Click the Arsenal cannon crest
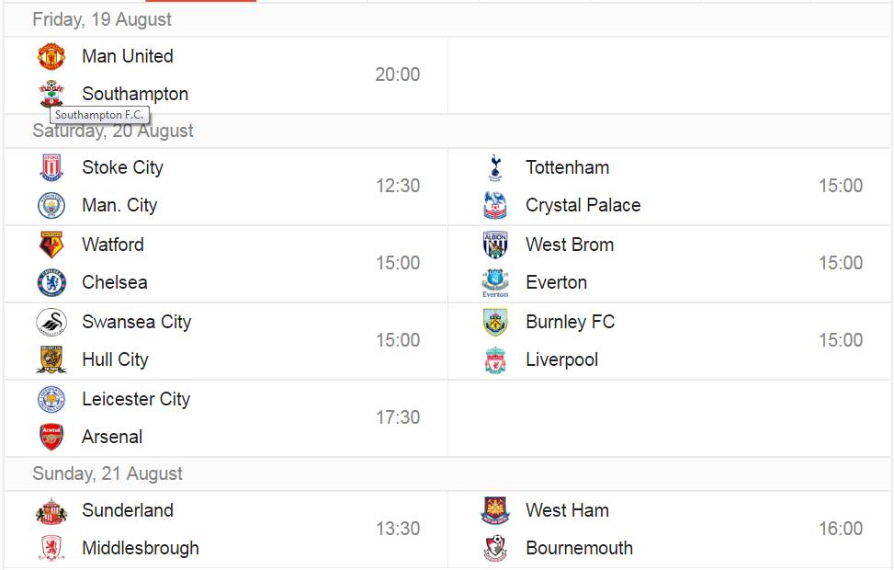The image size is (894, 570). tap(51, 437)
